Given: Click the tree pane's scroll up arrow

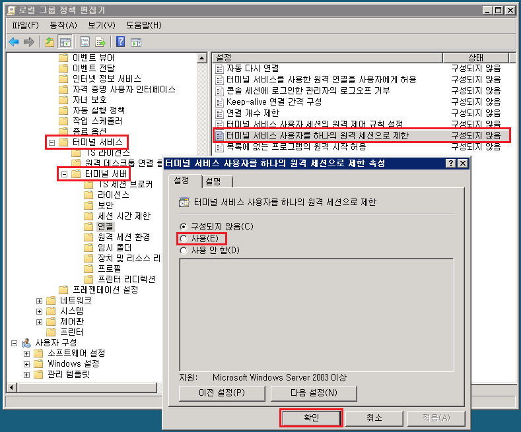Looking at the screenshot, I should click(201, 58).
